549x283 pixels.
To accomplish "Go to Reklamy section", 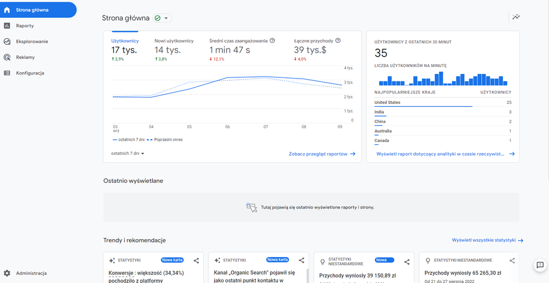I will pos(25,57).
